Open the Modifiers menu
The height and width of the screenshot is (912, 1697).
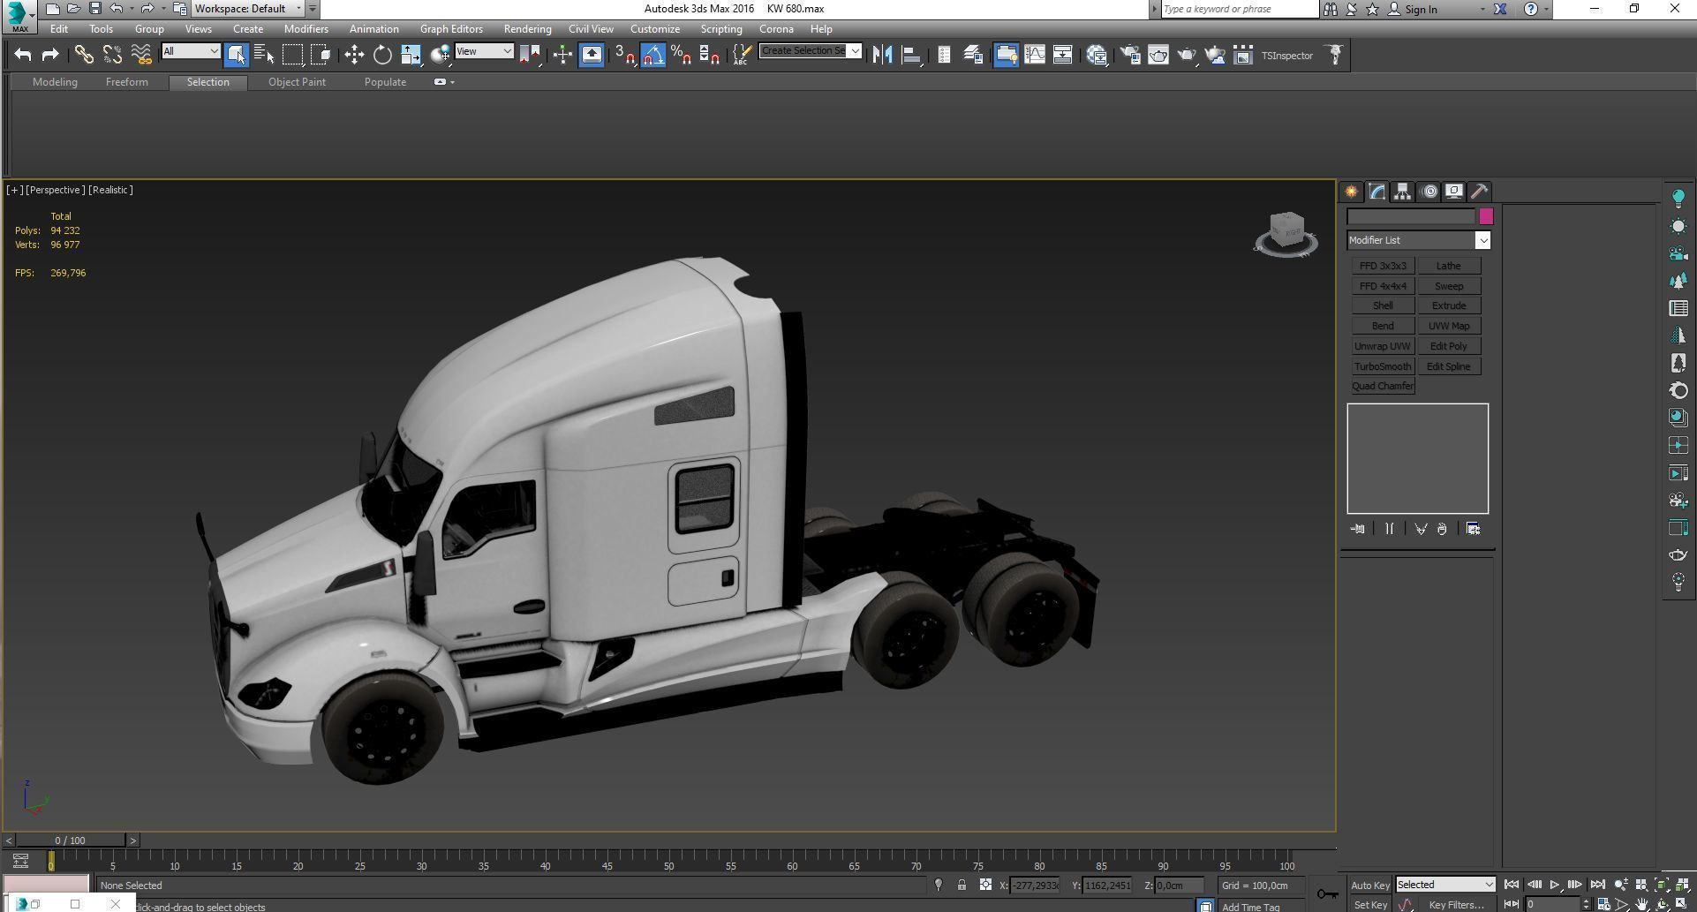click(306, 29)
